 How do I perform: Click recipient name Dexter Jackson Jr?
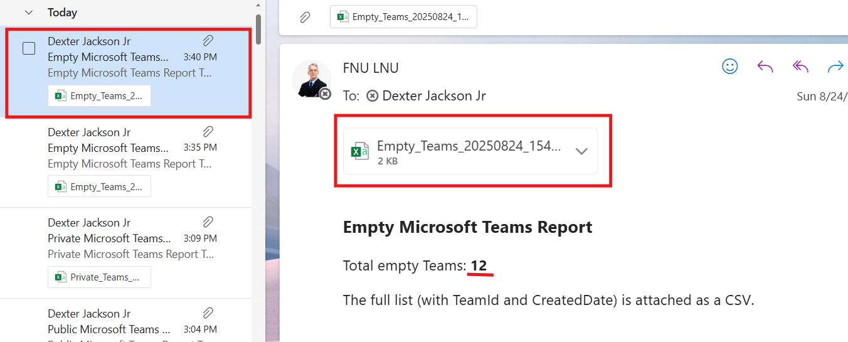point(433,96)
